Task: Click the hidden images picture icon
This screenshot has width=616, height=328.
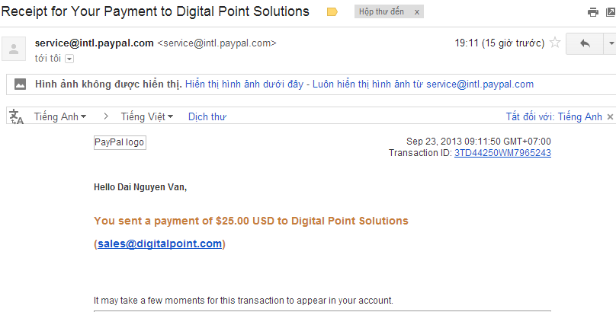Action: pos(20,84)
